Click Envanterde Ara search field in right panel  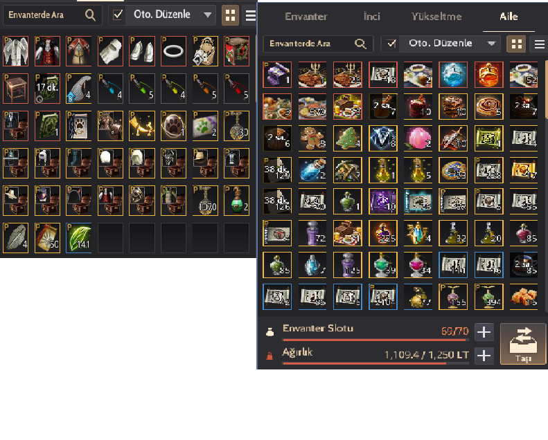317,44
